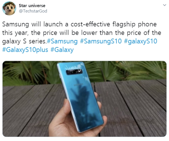Visit the #GalaxyS10plus hashtag
Screen dimensions: 169x141
[x=25, y=50]
